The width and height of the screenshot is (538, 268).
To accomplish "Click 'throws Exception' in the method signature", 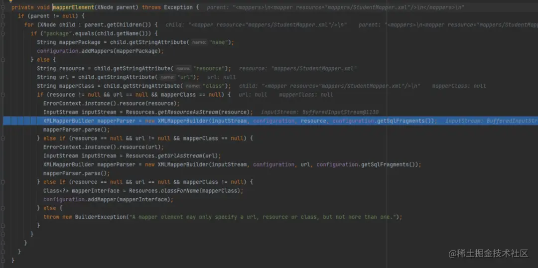I will [x=167, y=7].
